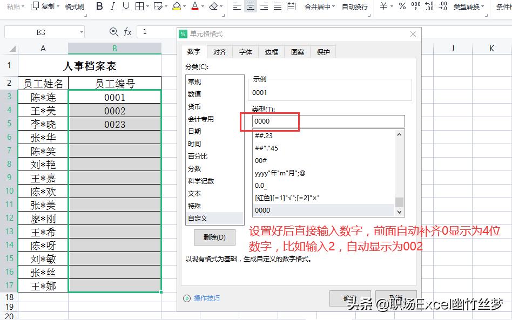Open the font color dropdown arrow

[203, 7]
